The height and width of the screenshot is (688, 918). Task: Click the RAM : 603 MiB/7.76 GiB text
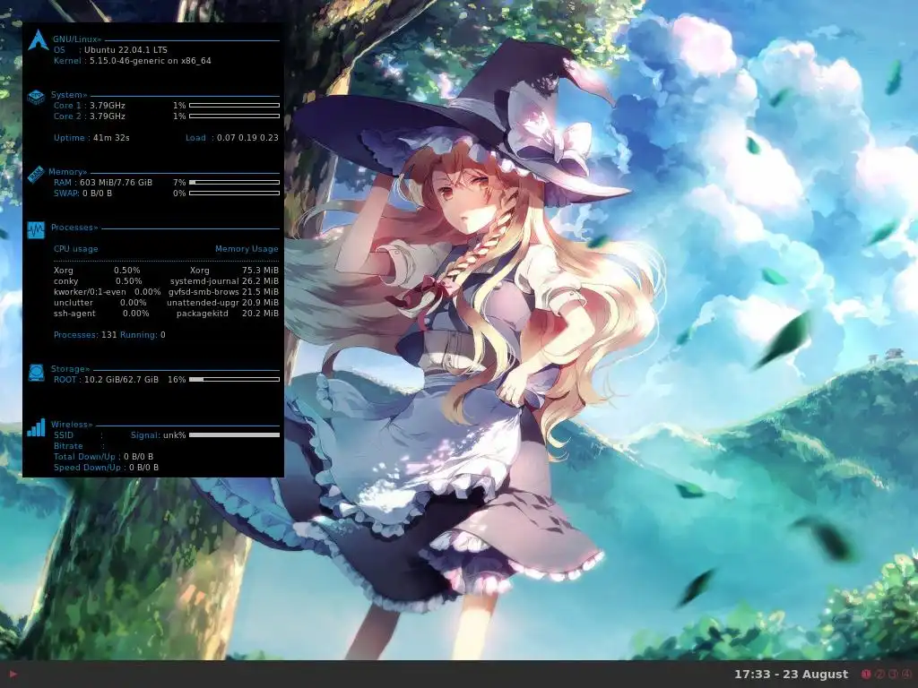click(103, 183)
